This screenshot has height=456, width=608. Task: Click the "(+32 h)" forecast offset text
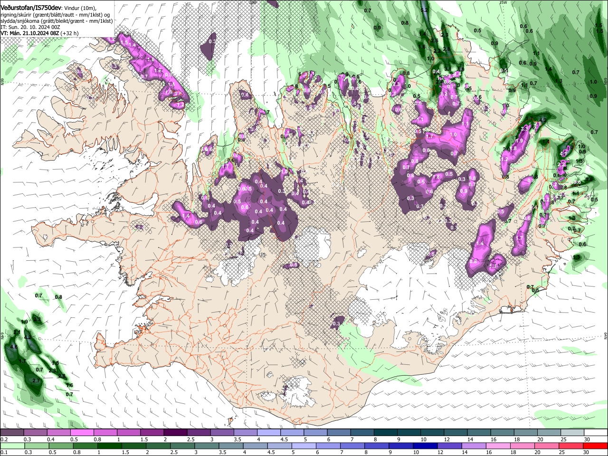70,33
